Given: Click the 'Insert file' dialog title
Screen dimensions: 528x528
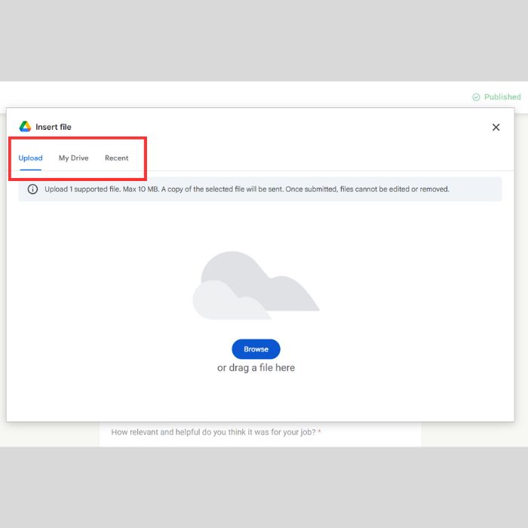Looking at the screenshot, I should tap(54, 127).
